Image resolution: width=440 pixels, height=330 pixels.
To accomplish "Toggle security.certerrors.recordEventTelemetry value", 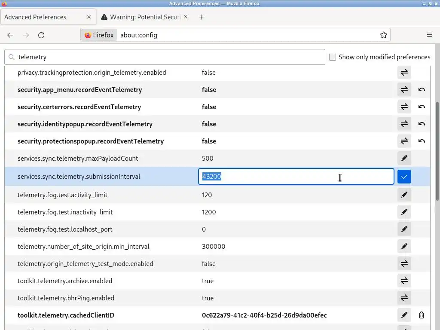I will [x=404, y=107].
